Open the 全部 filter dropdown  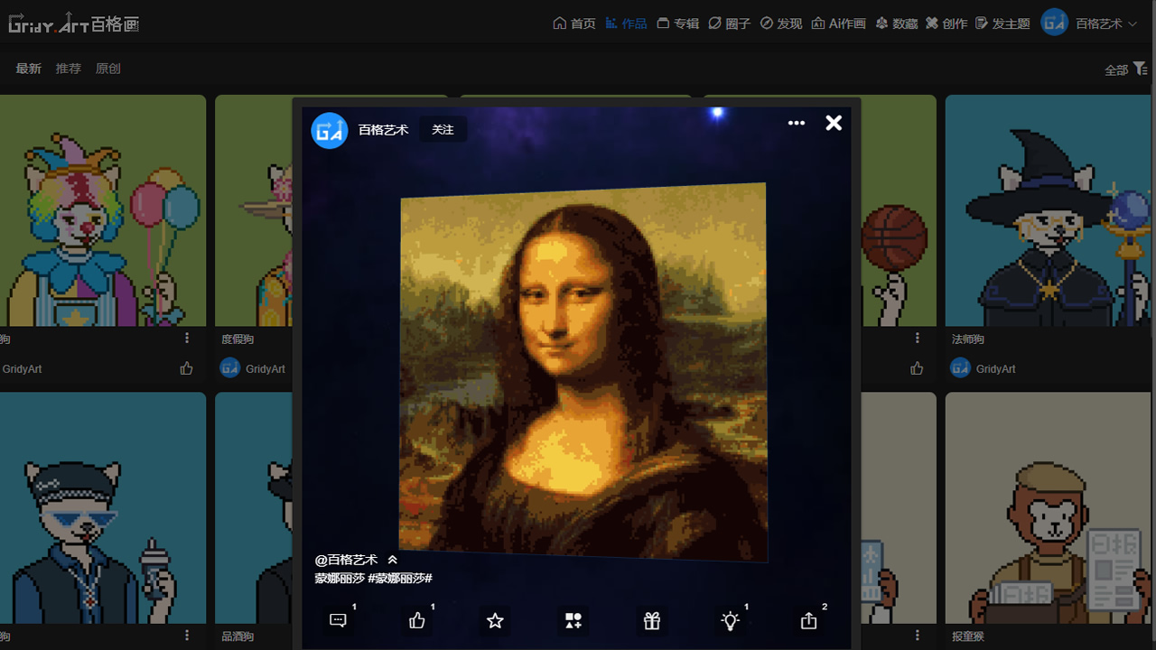(x=1125, y=70)
